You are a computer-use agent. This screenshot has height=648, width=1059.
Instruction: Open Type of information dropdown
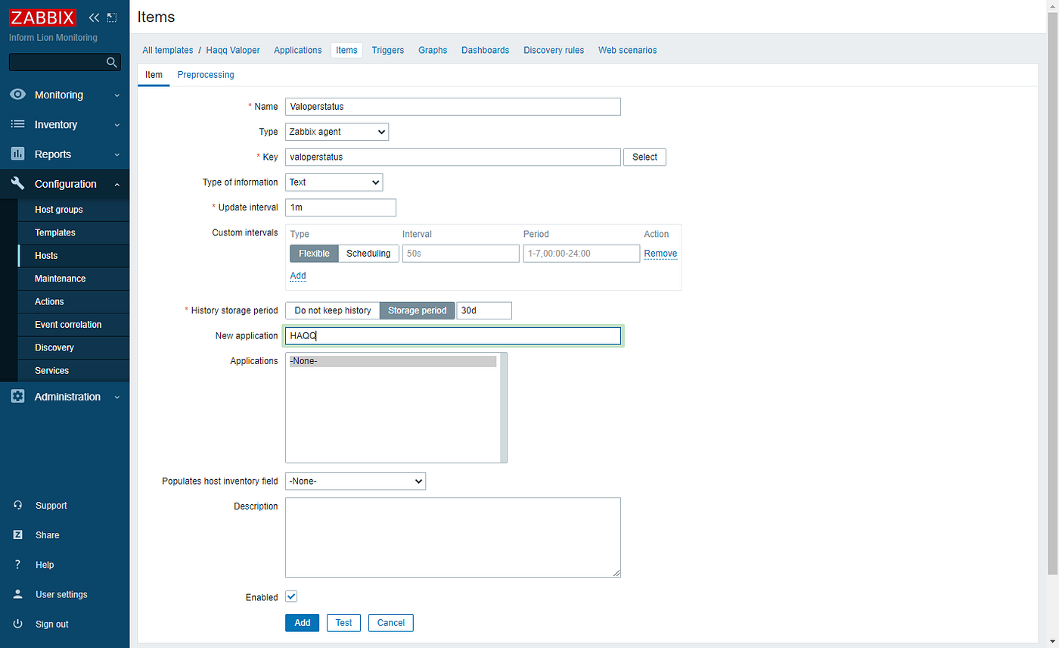click(334, 182)
